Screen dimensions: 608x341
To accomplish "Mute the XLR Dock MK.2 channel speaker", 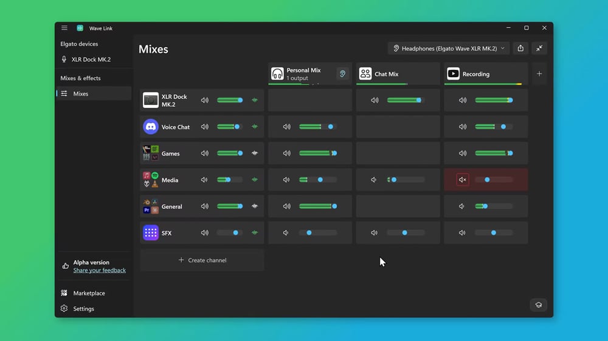I will point(204,100).
